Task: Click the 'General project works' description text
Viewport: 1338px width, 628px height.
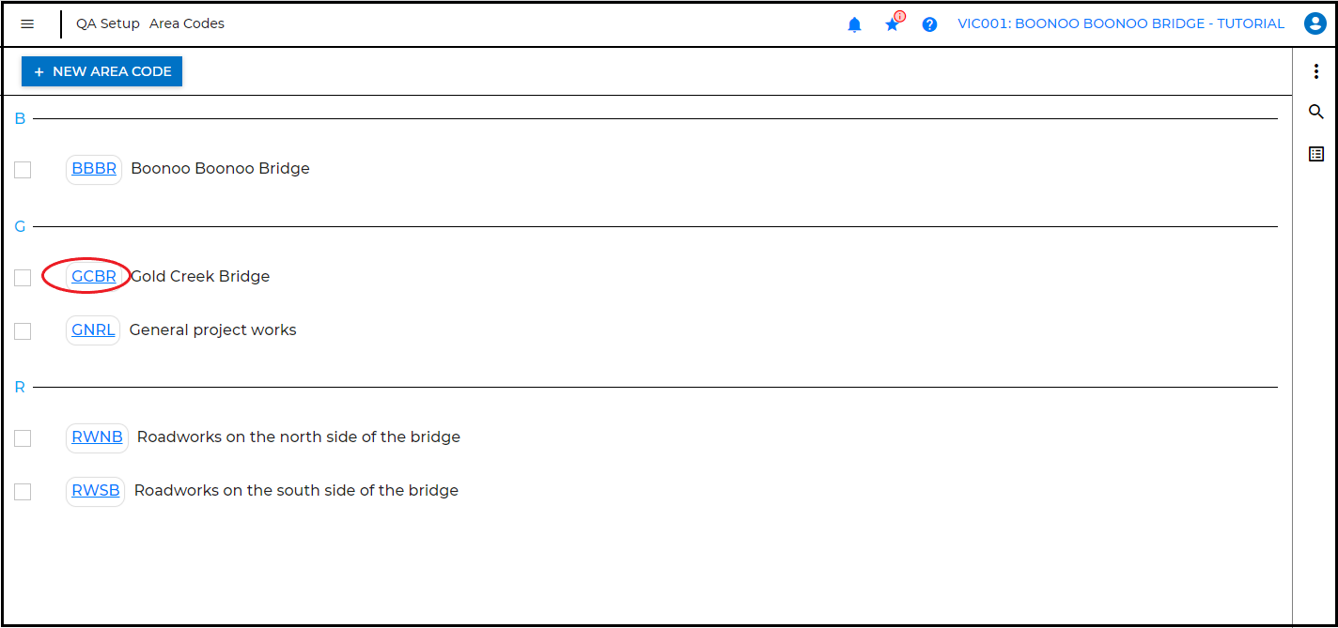Action: click(x=212, y=330)
